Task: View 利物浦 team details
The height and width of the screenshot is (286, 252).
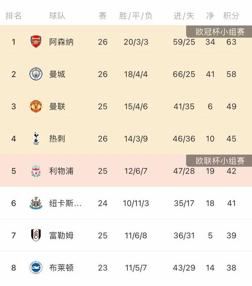Action: (61, 171)
